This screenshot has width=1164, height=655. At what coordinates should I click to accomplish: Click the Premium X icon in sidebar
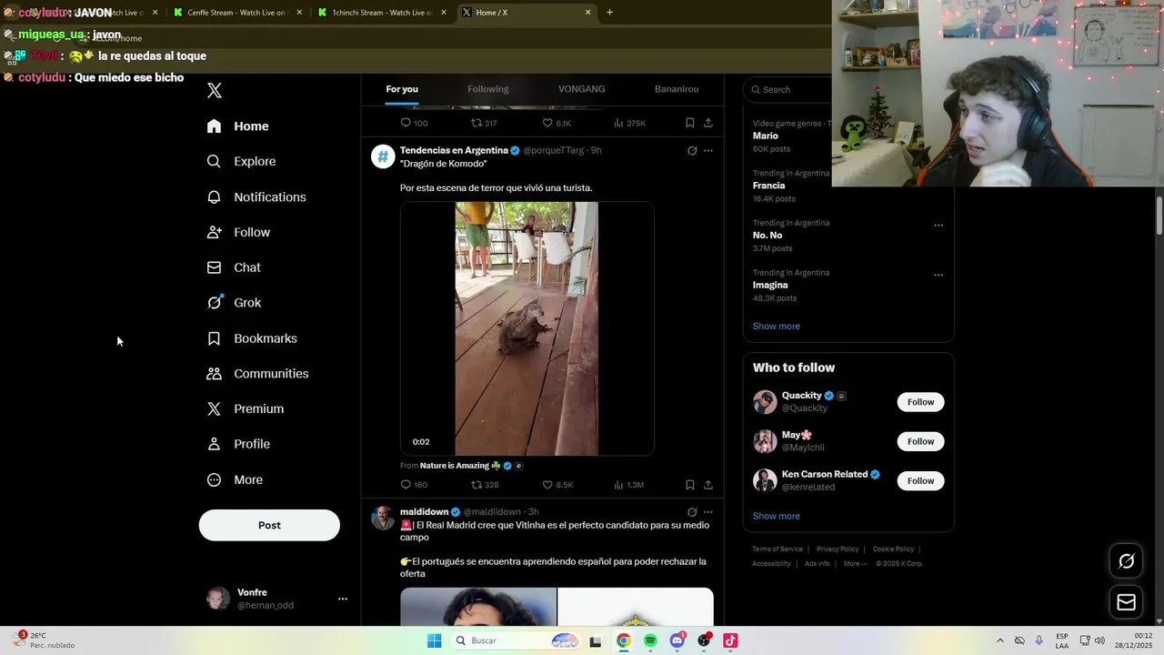pos(214,409)
